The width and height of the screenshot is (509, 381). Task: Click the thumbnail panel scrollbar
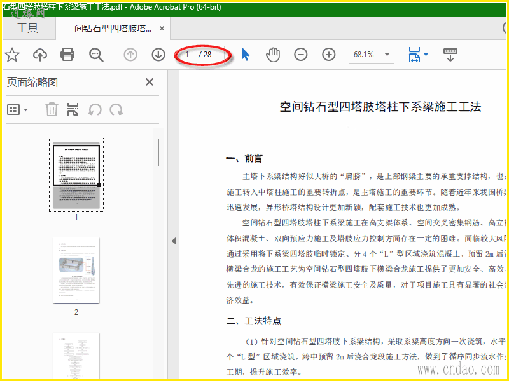[158, 152]
